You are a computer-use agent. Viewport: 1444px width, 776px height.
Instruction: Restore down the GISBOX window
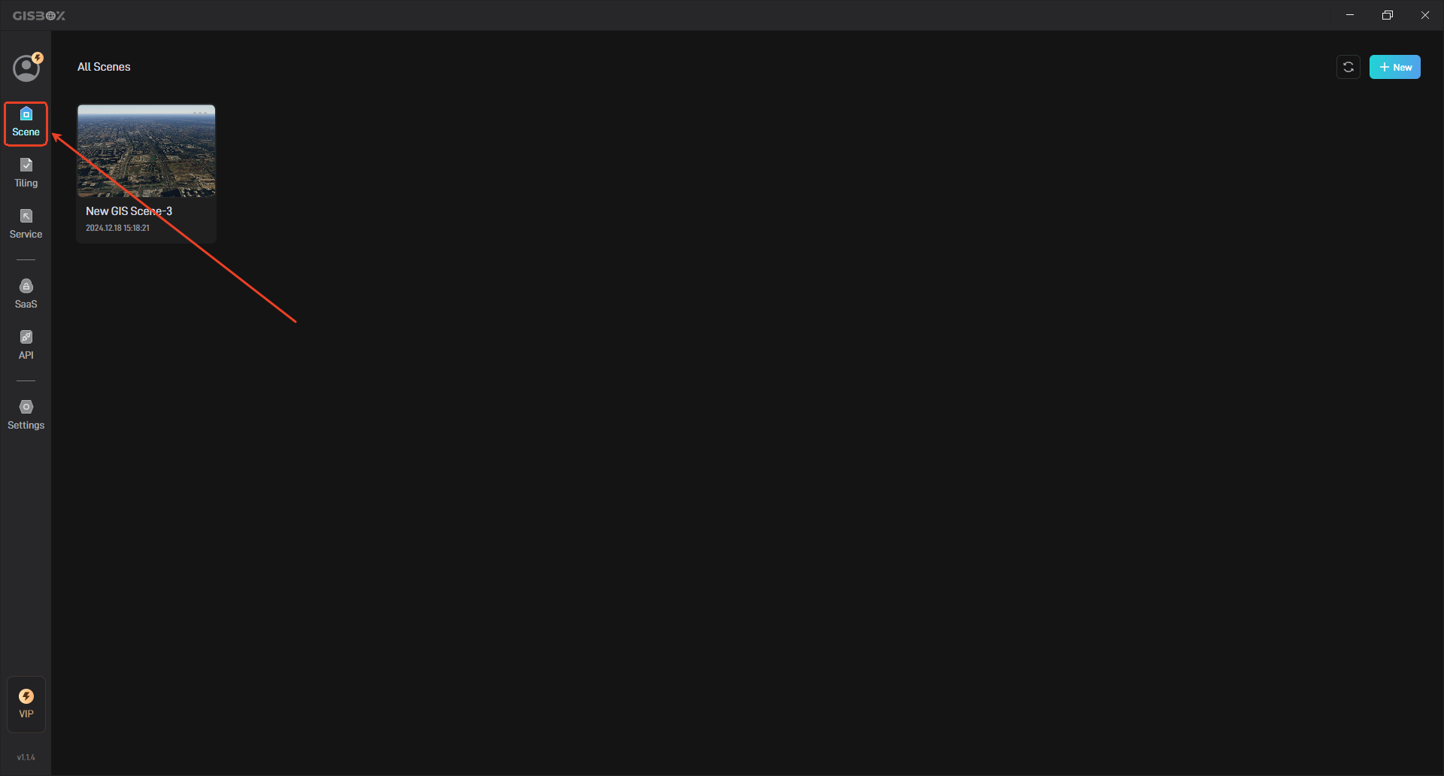1388,15
